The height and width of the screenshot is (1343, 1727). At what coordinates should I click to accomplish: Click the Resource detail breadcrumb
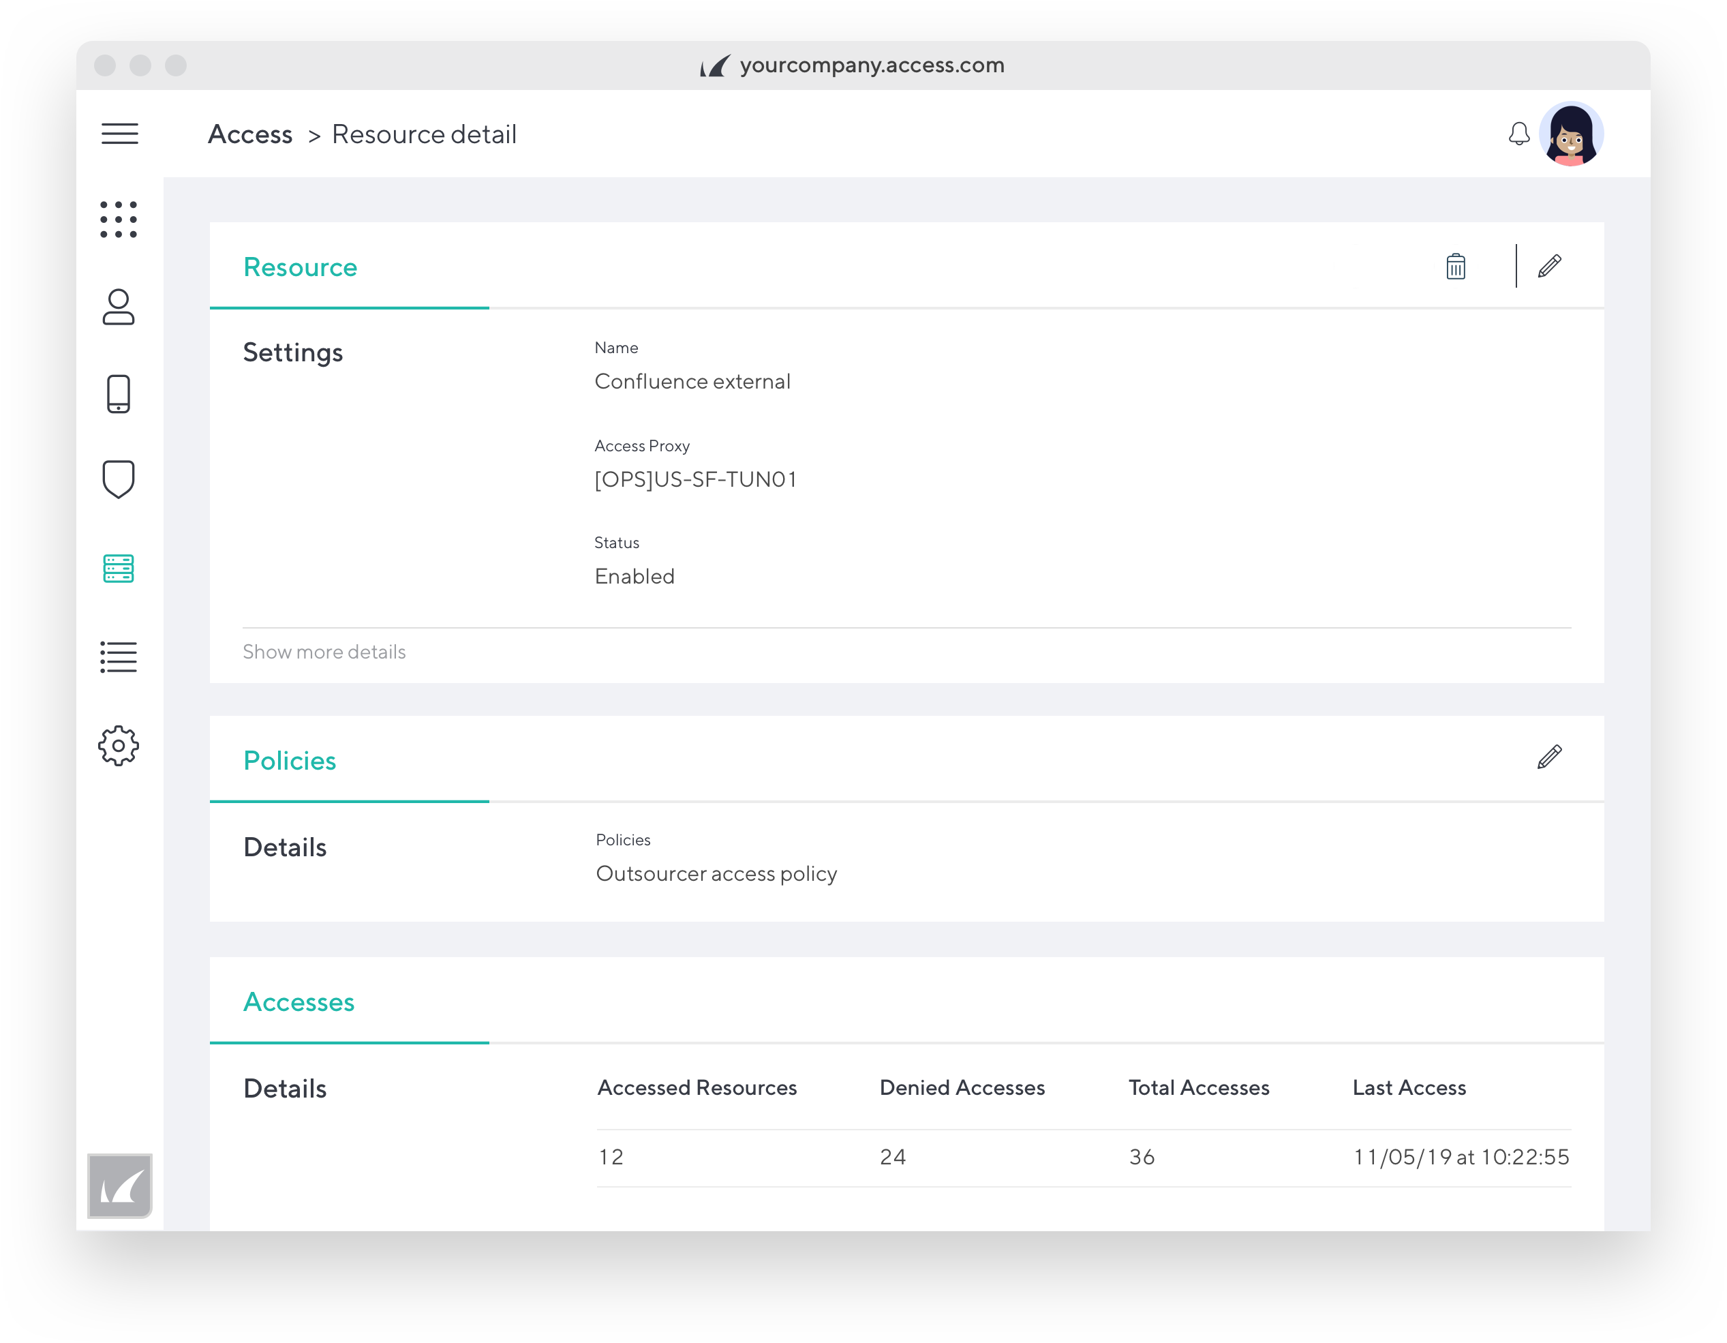point(424,134)
